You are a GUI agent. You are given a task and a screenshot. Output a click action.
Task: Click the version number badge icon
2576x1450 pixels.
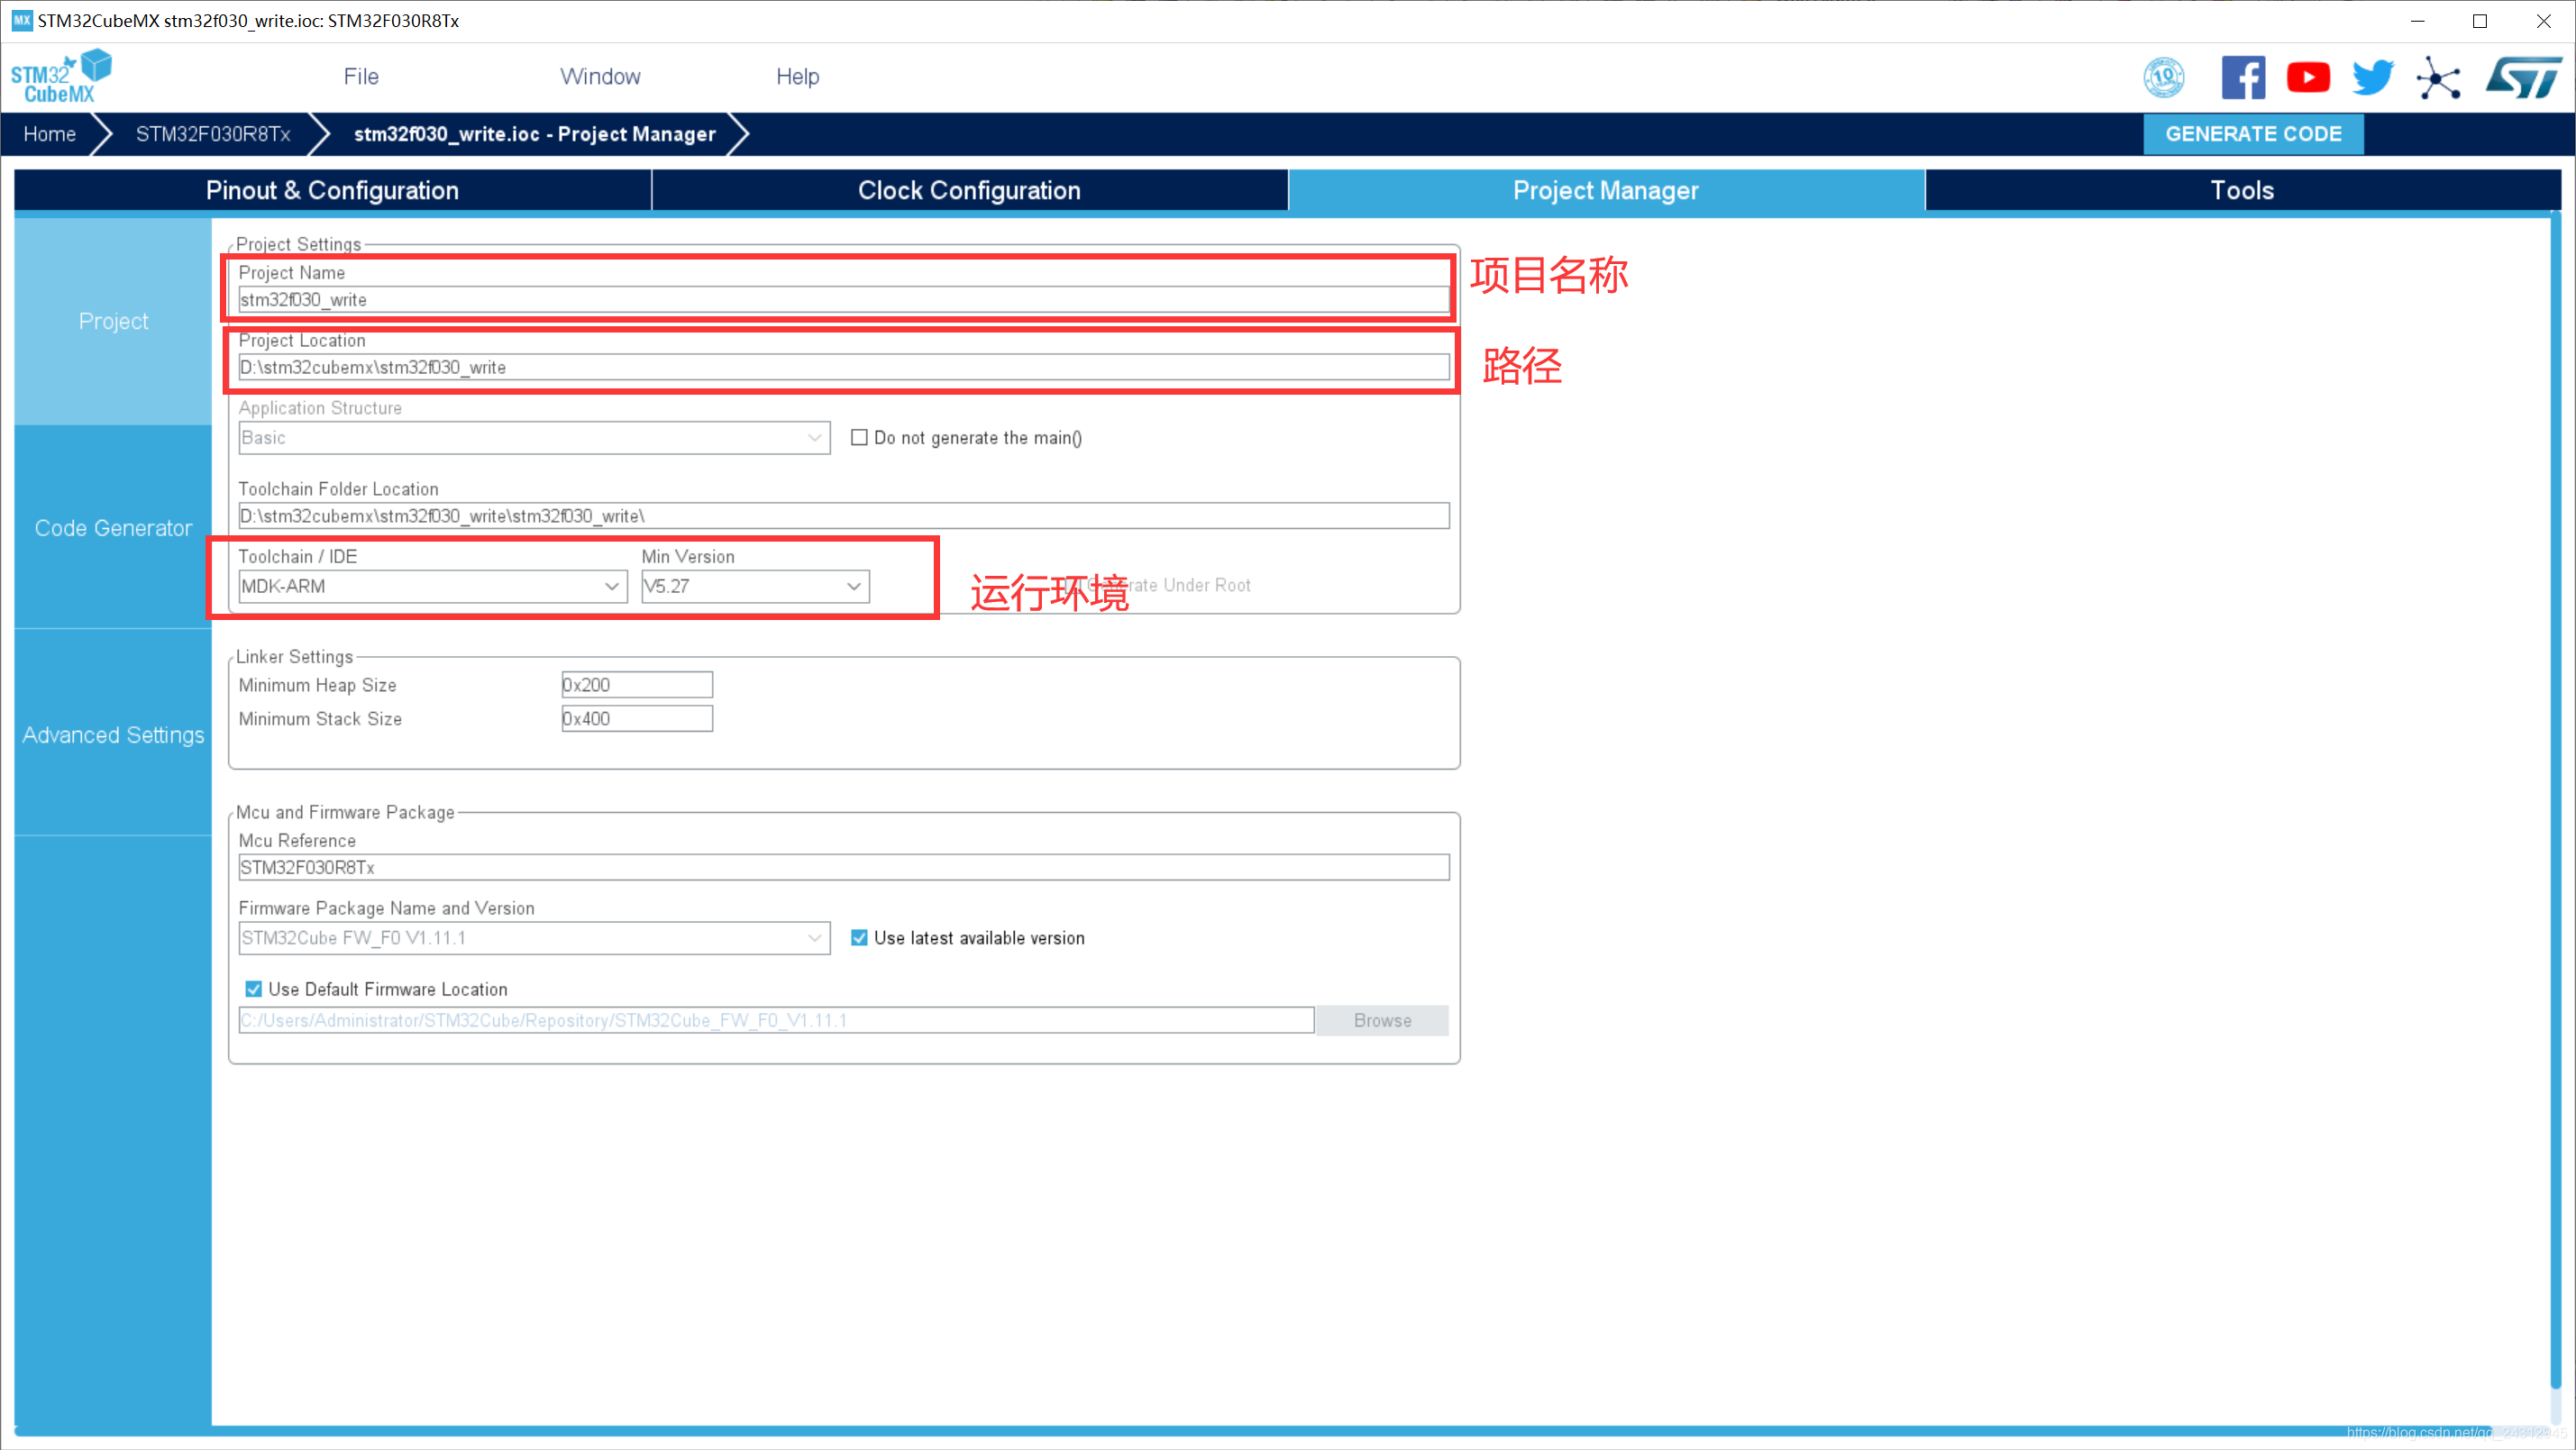tap(2164, 76)
